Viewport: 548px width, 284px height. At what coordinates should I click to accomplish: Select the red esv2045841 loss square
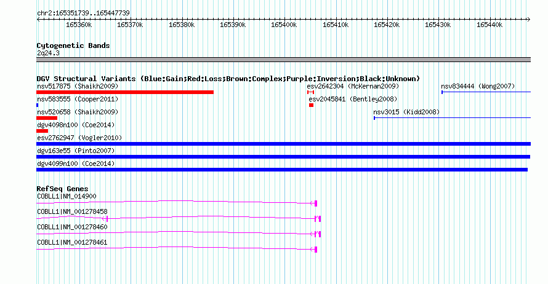312,105
